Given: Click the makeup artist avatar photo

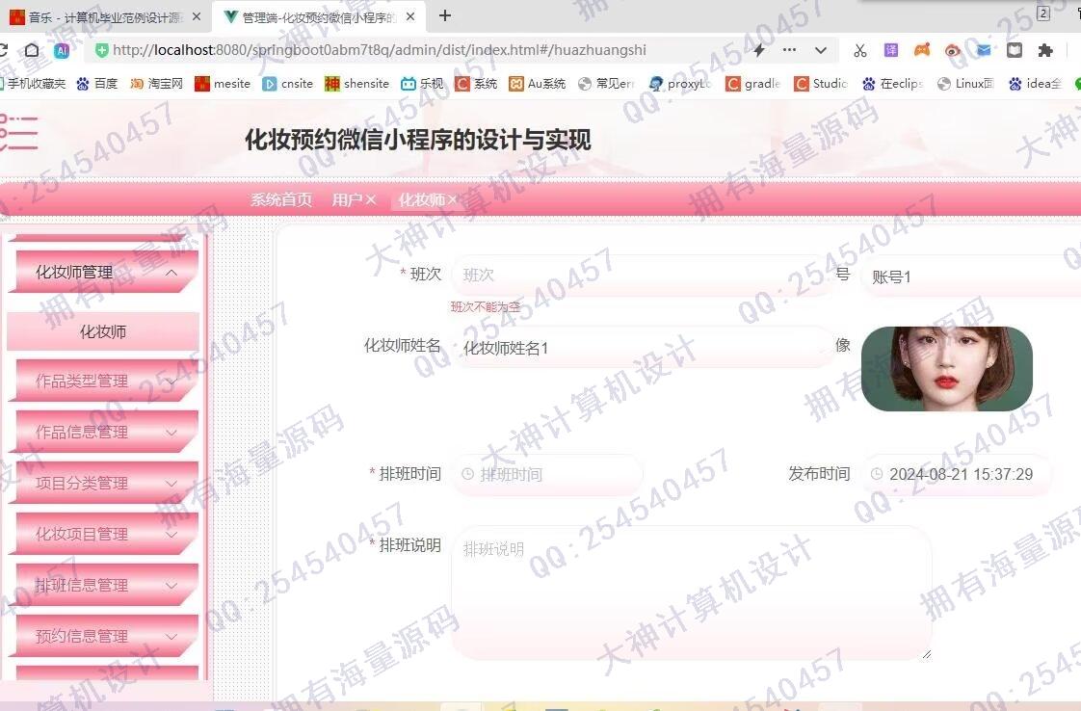Looking at the screenshot, I should click(946, 369).
